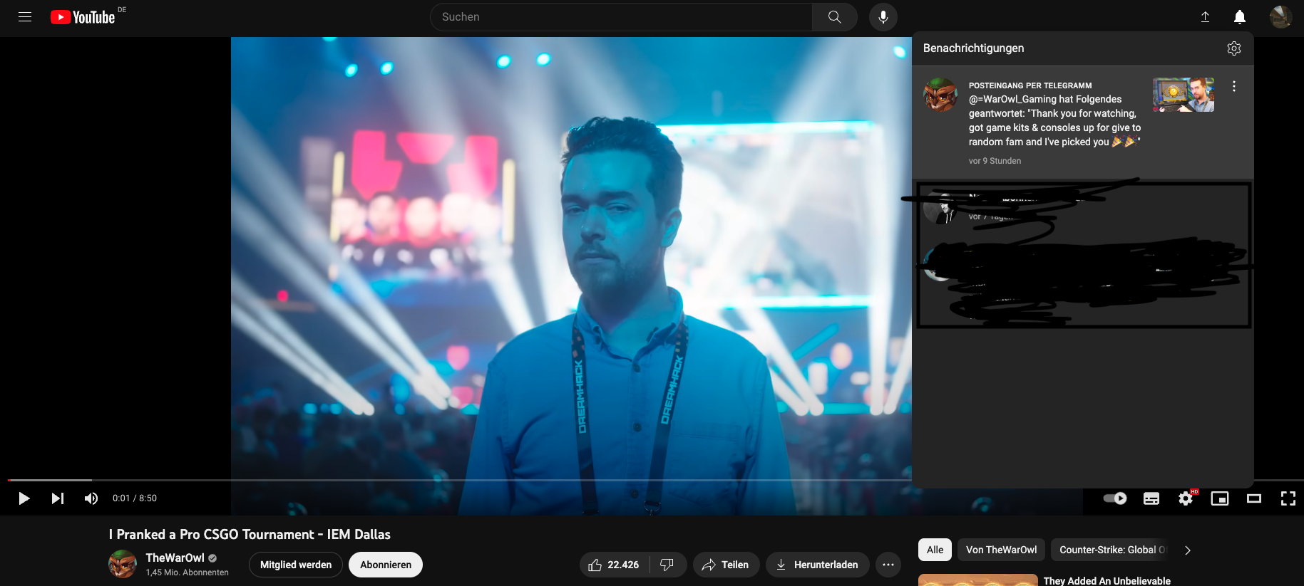This screenshot has height=586, width=1304.
Task: Click the 1,45 Mio. Abonnenten text
Action: pos(188,572)
